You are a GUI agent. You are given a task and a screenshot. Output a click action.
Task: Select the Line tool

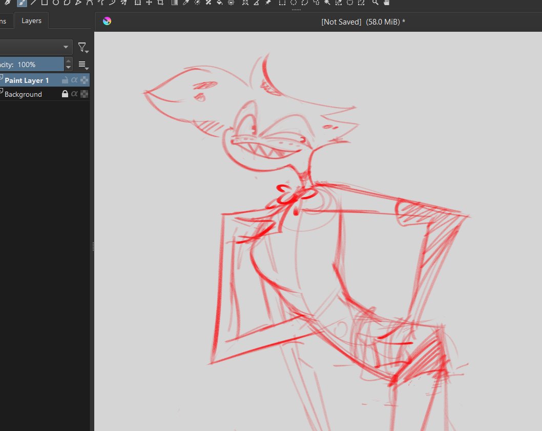coord(33,3)
